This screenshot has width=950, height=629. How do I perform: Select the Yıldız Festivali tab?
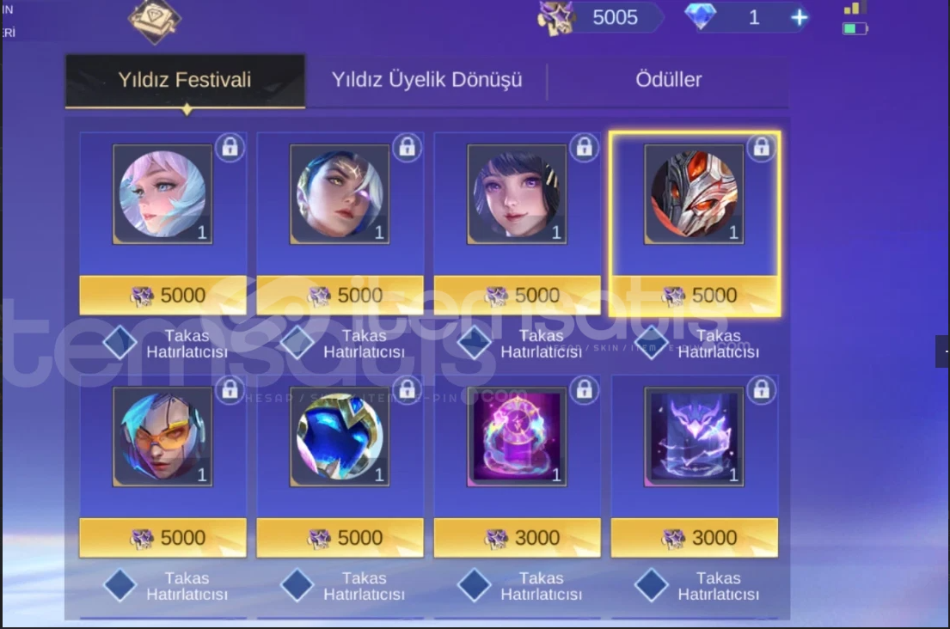185,81
